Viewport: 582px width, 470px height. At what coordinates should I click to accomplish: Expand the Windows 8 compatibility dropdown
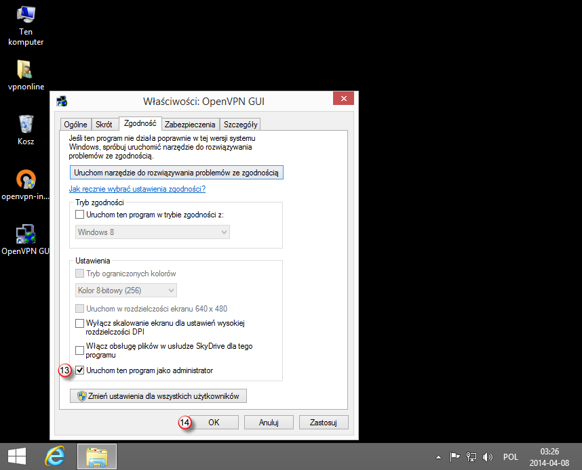153,232
